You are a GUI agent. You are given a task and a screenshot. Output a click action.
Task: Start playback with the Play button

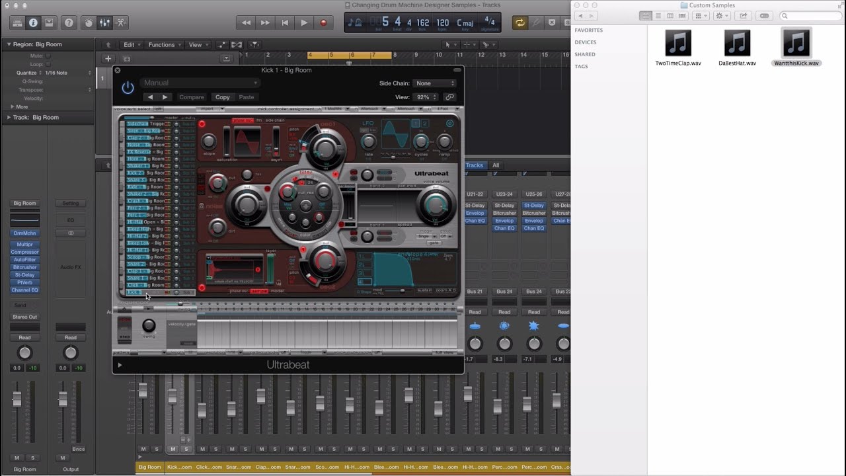click(x=304, y=22)
